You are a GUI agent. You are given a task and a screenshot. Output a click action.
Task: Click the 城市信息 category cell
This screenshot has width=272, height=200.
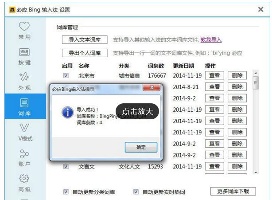[x=129, y=76]
